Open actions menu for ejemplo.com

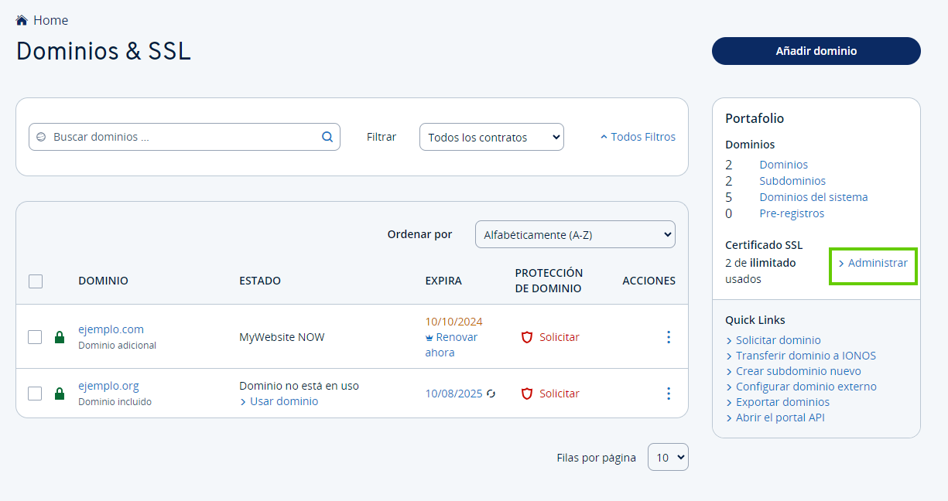point(669,337)
